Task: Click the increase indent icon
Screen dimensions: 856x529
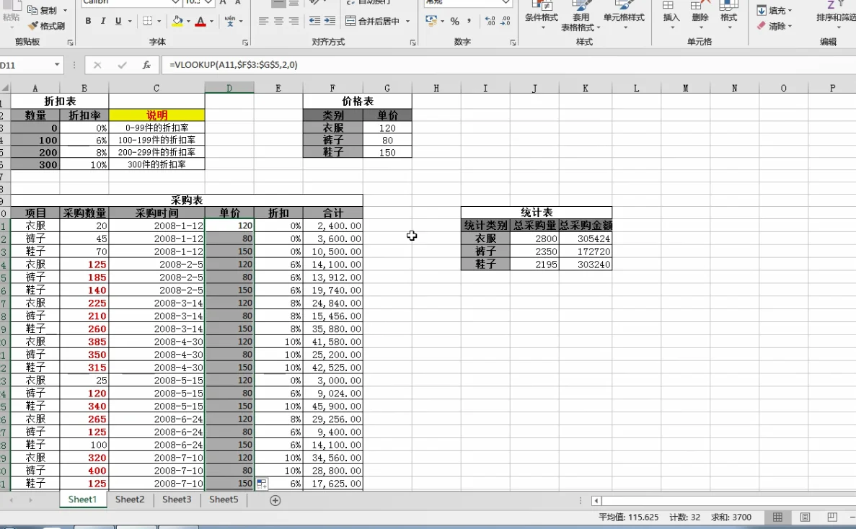Action: pyautogui.click(x=330, y=21)
